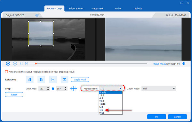192x122 pixels.
Task: Switch to the Effect & Filter tab
Action: tap(76, 9)
